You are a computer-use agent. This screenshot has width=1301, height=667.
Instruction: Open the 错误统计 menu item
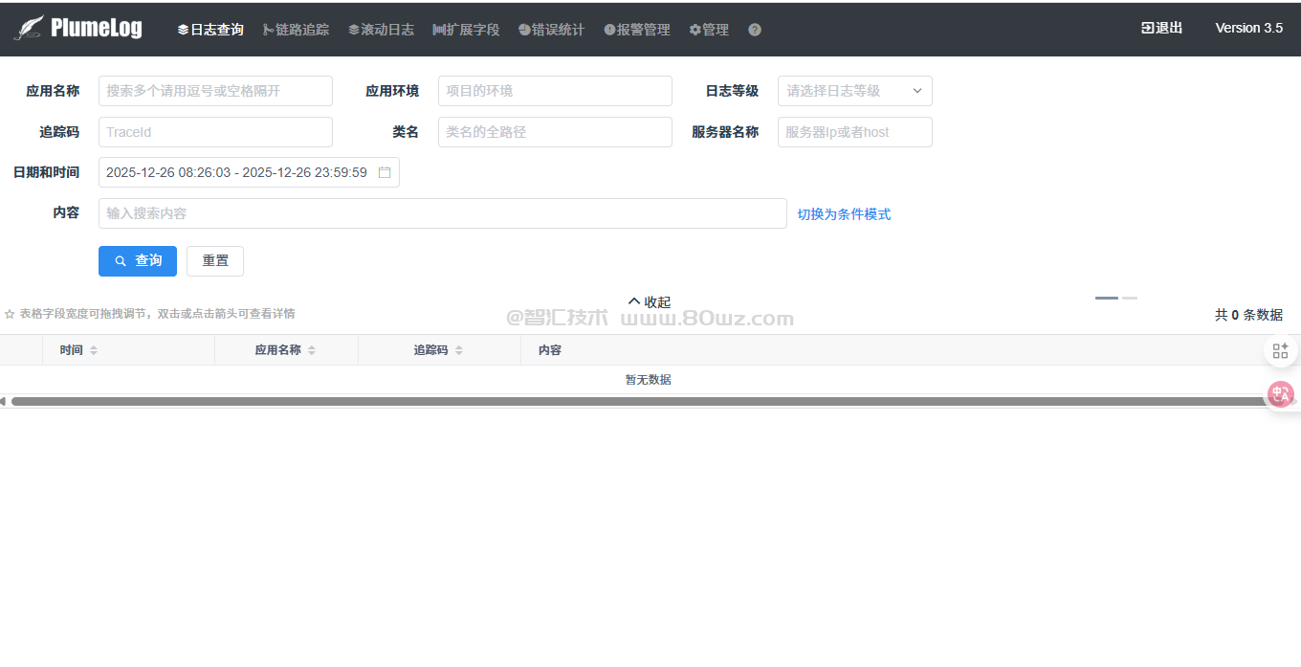[551, 30]
